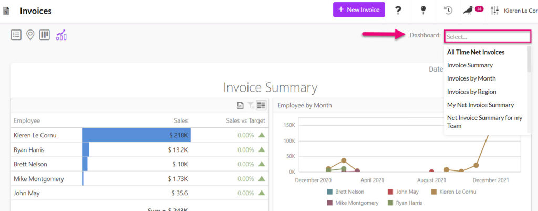Click the pin icon in header

coord(423,11)
